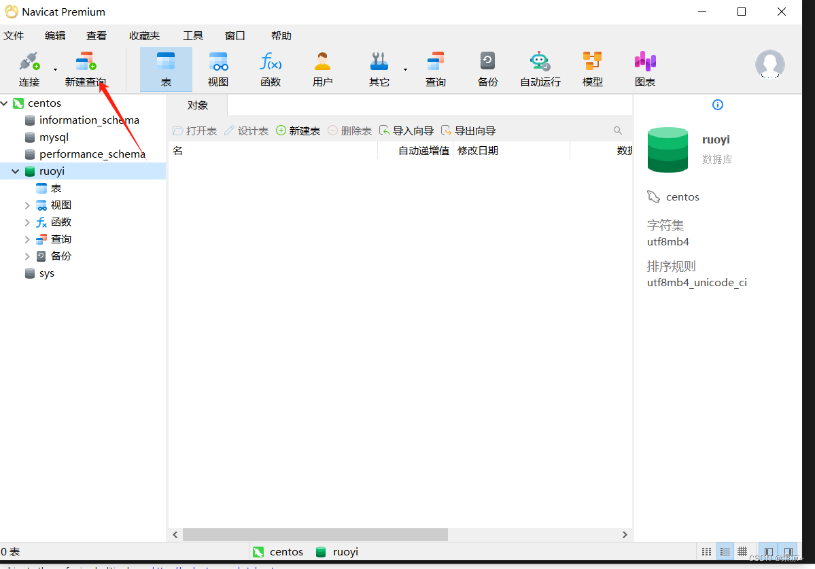Expand the 备份 node under ruoyi

point(27,256)
